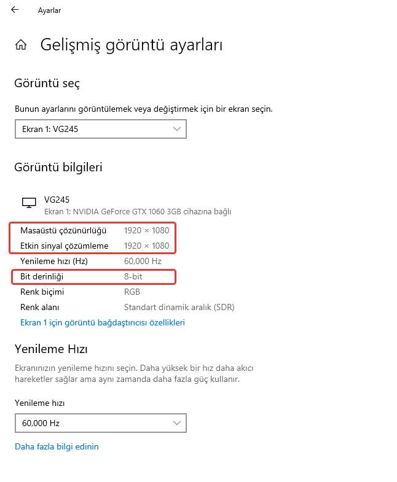Click the 8-bit depth value
397x482 pixels.
tap(133, 277)
